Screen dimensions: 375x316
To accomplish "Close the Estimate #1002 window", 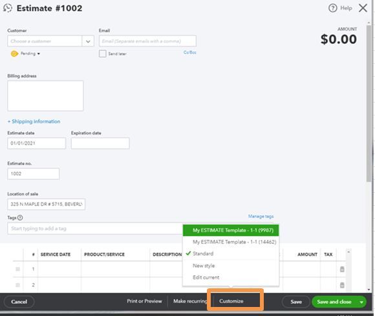I will click(x=363, y=8).
